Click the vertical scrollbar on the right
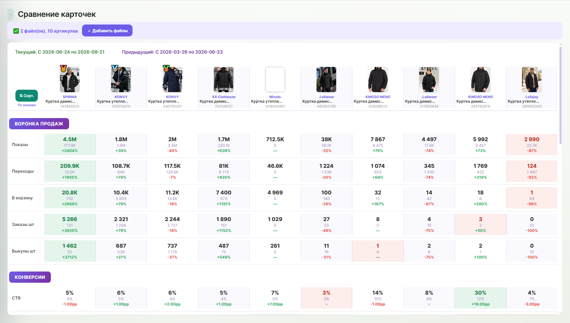 pos(561,95)
